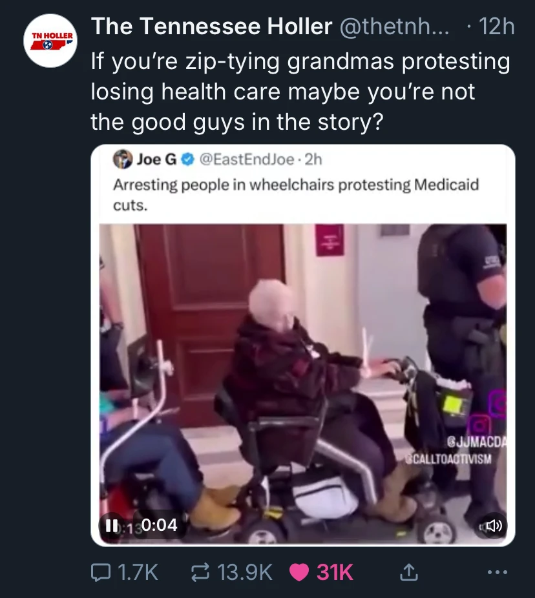Tap the 12h post timestamp

pos(496,26)
